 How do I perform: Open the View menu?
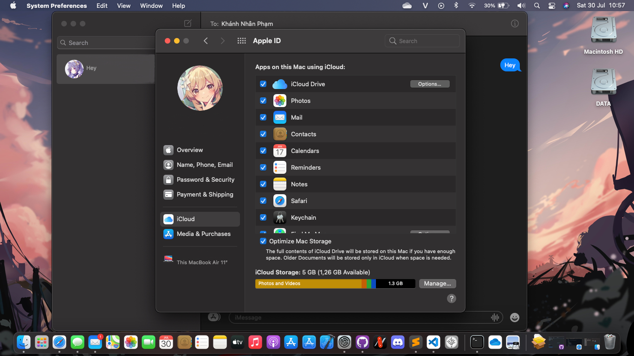coord(123,6)
